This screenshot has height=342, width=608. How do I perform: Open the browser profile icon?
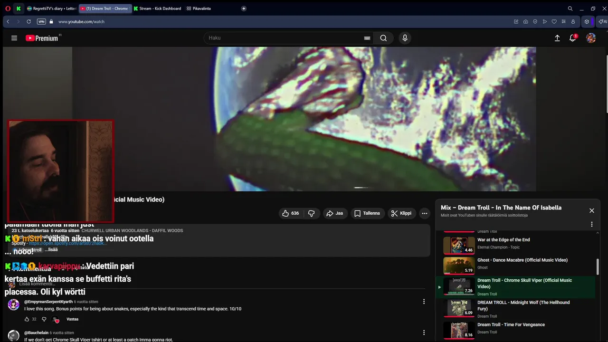point(573,21)
